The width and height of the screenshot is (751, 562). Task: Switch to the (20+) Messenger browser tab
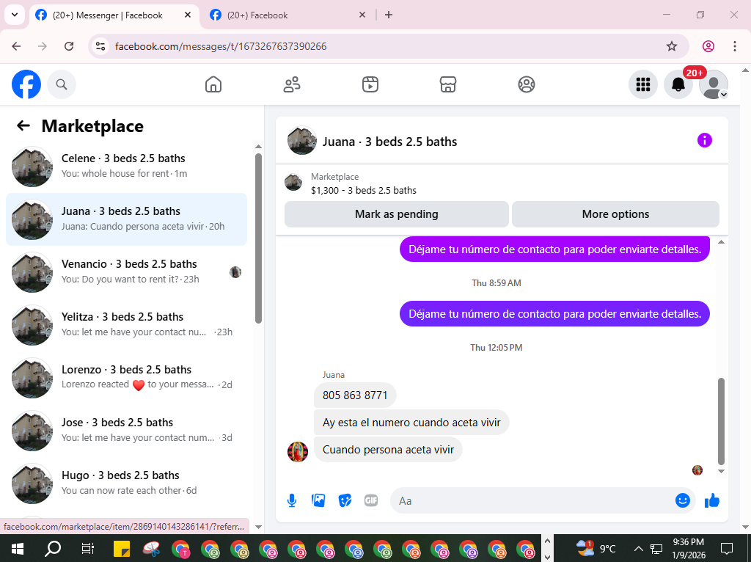(x=114, y=15)
